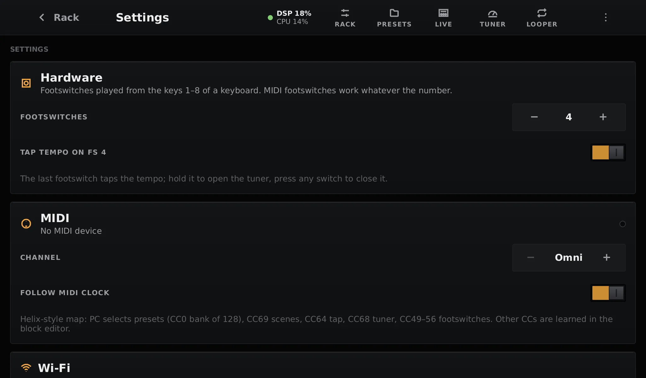
Task: Decrease the footswitches count
Action: coord(534,117)
